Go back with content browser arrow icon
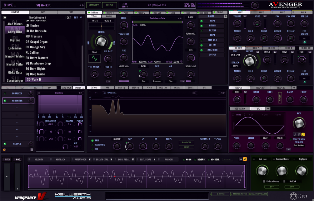This screenshot has height=201, width=314. pos(5,17)
